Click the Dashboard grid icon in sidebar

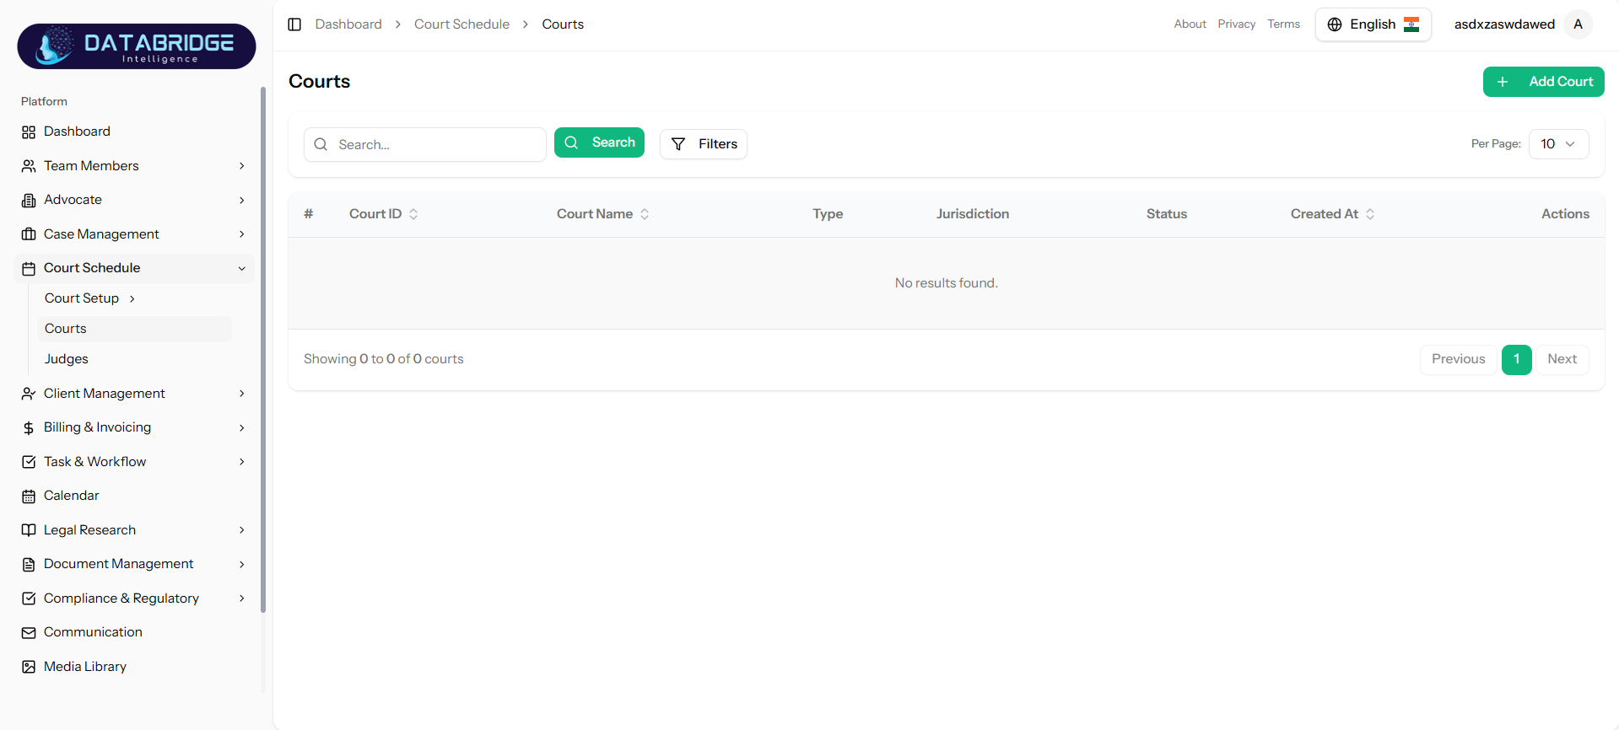(29, 132)
